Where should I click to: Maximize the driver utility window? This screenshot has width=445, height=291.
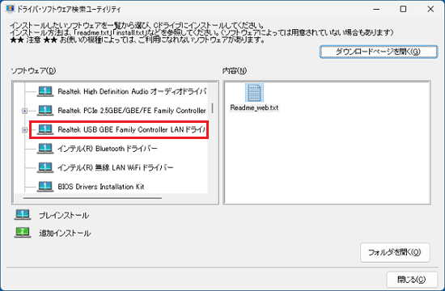403,9
